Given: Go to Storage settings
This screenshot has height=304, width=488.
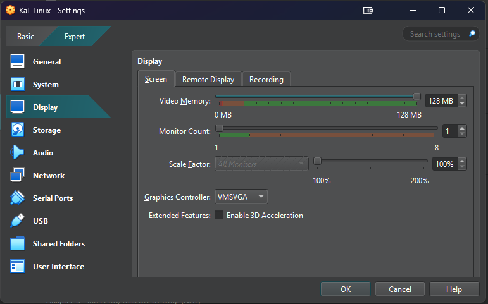Looking at the screenshot, I should coord(47,130).
